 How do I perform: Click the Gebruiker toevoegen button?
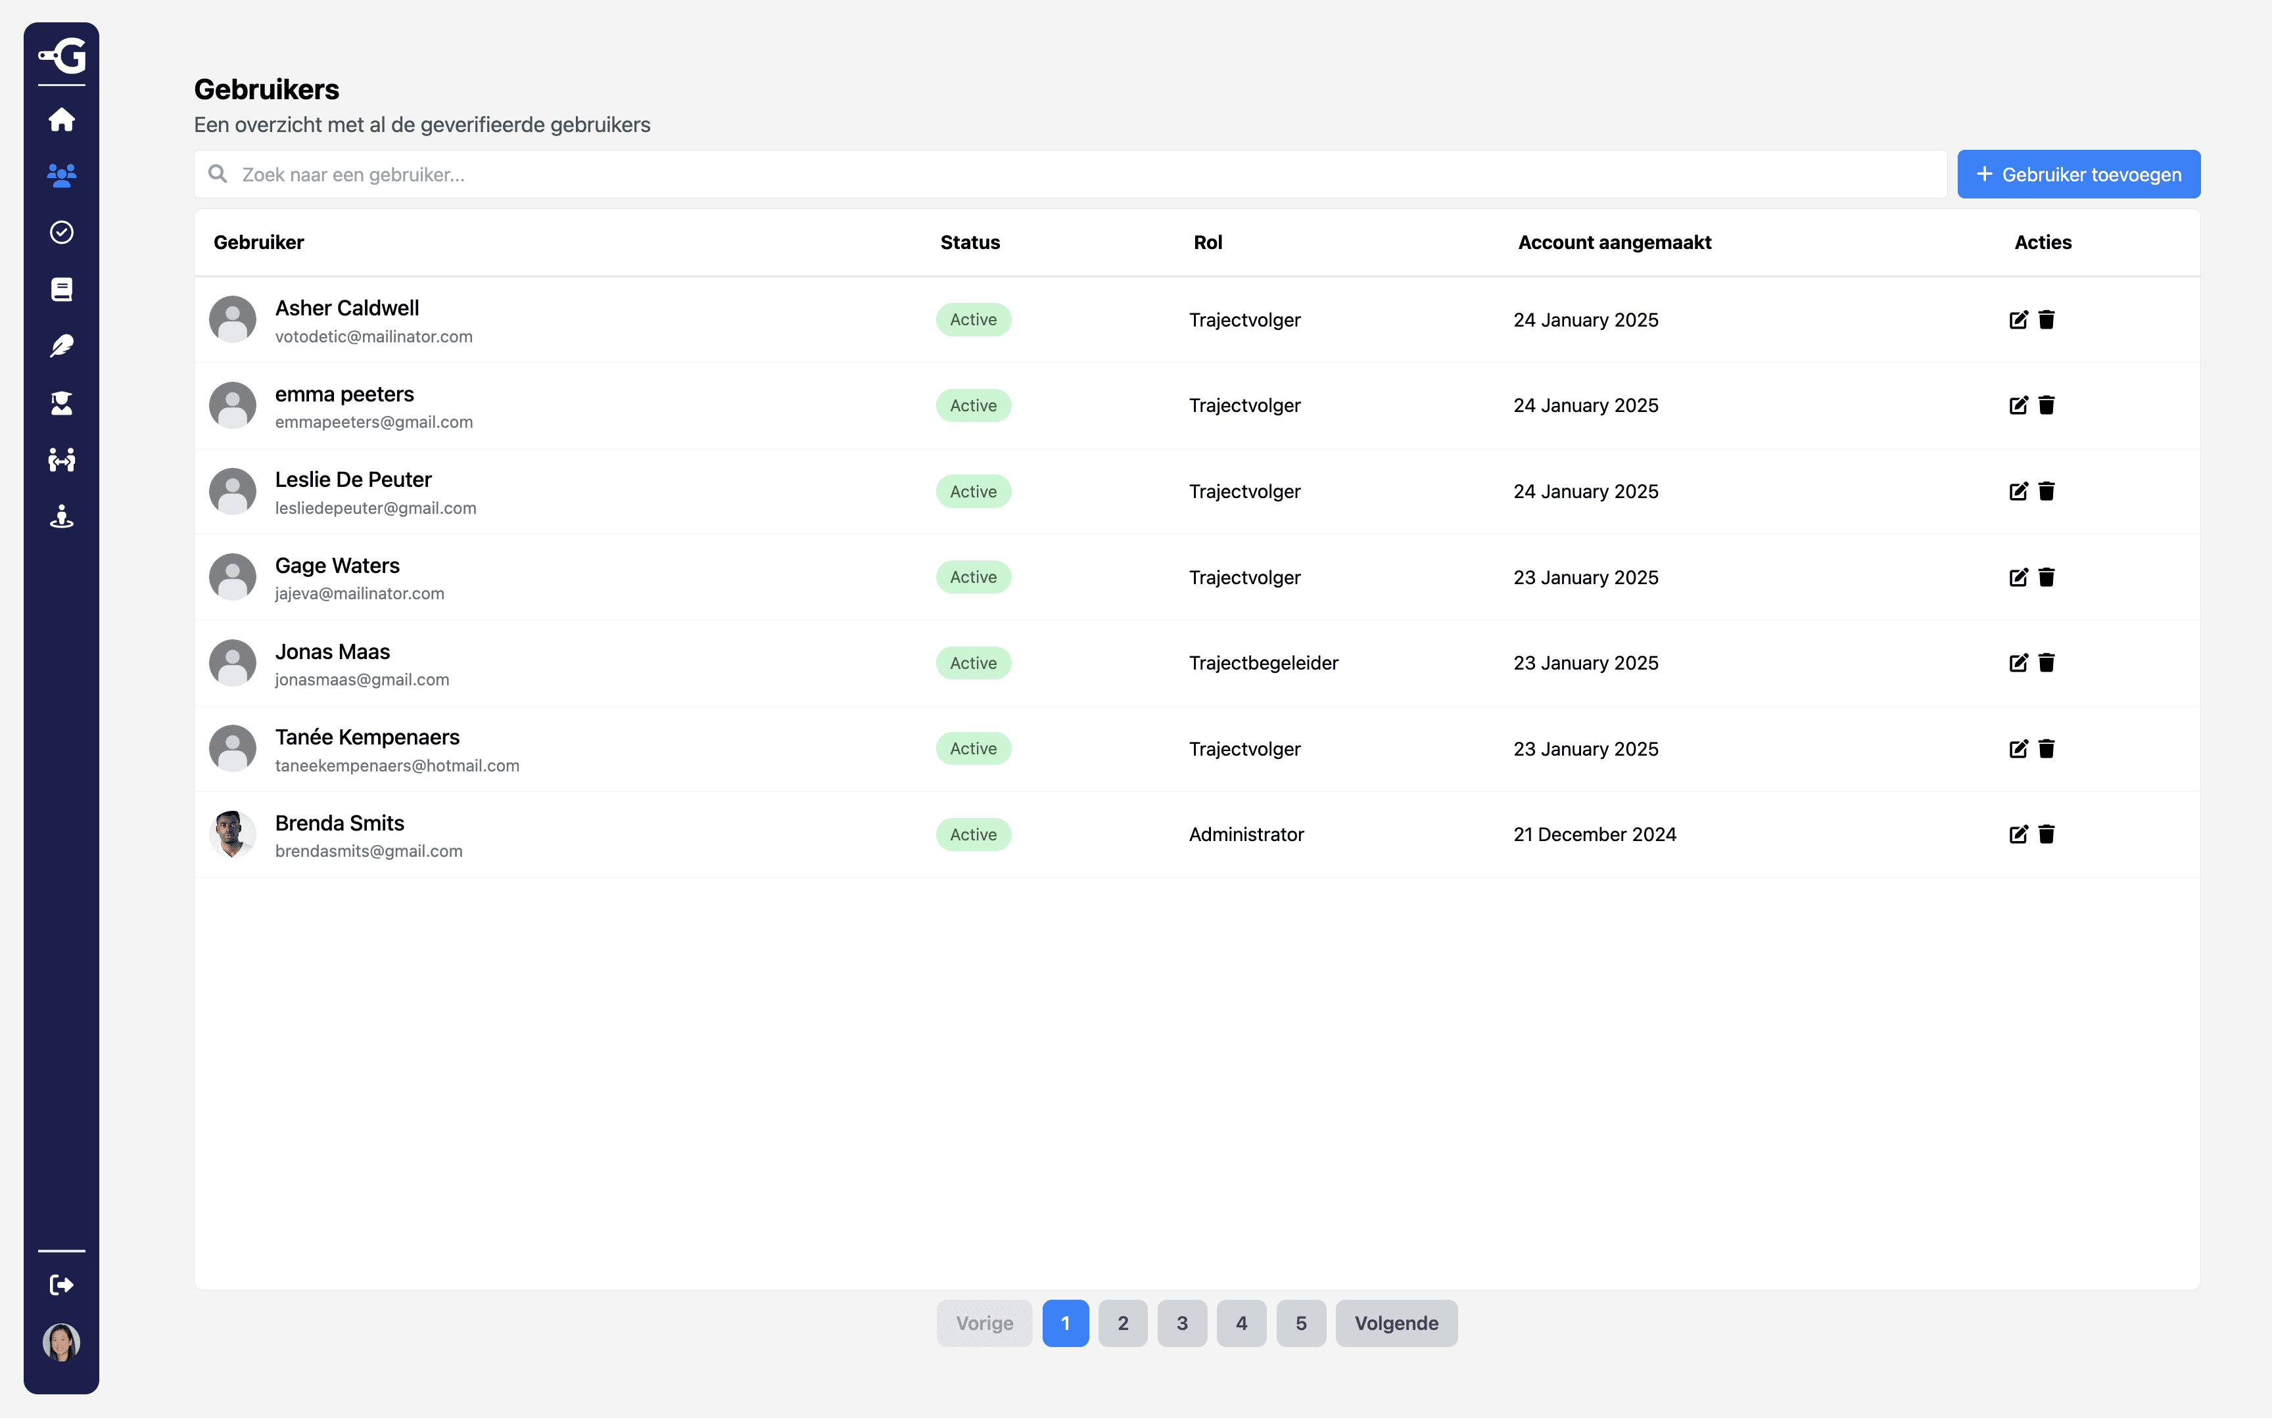(2079, 173)
